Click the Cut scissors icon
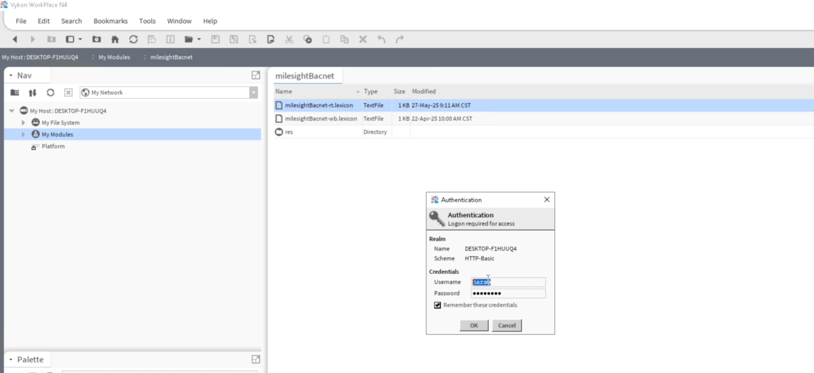 289,40
